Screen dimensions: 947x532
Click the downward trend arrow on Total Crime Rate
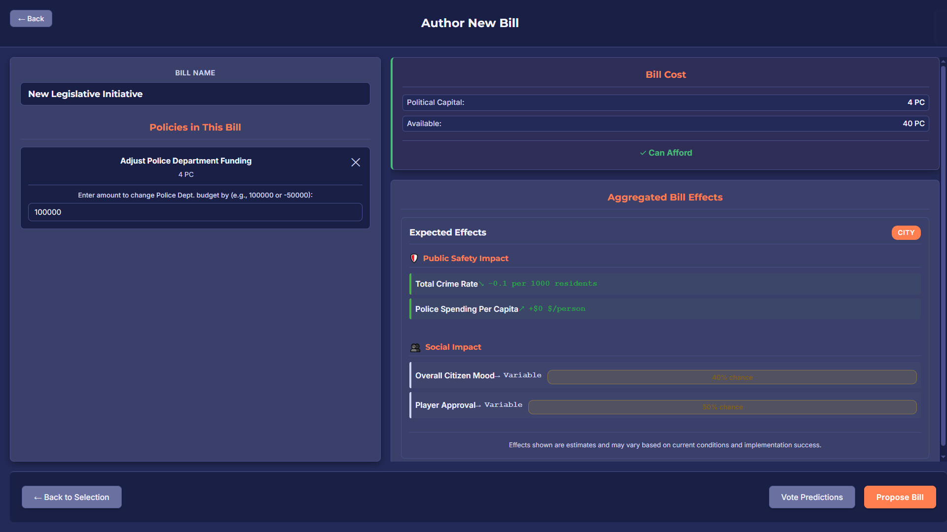[x=482, y=283]
